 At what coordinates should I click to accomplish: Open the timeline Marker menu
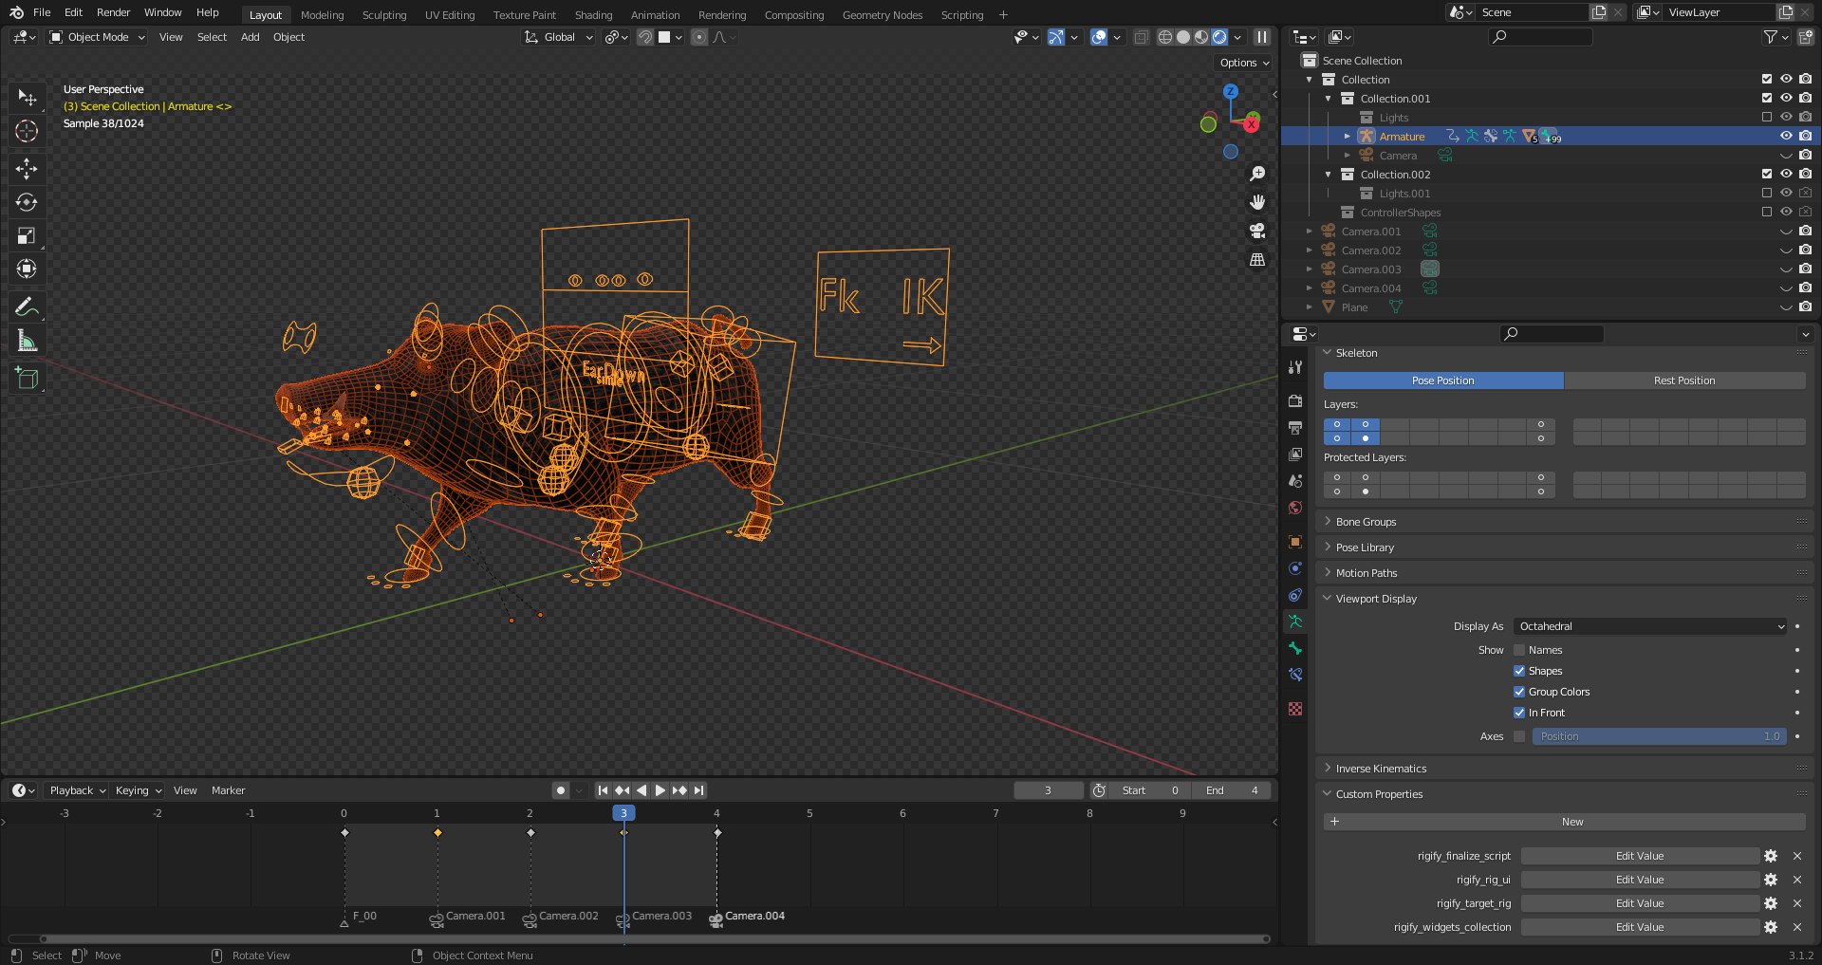228,790
